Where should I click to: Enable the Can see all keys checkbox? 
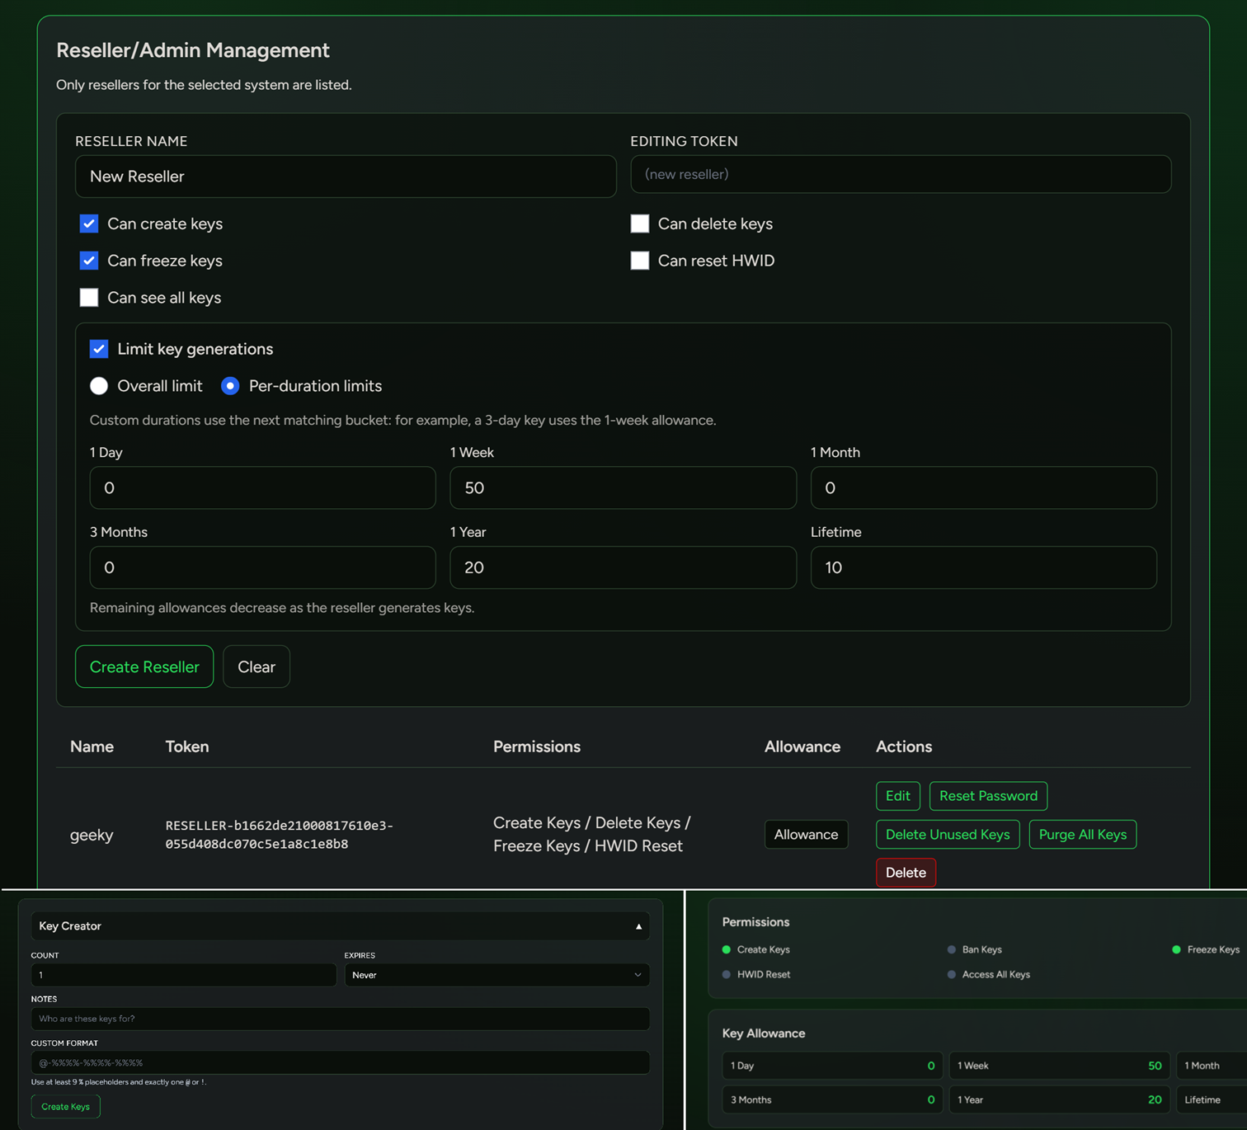89,298
